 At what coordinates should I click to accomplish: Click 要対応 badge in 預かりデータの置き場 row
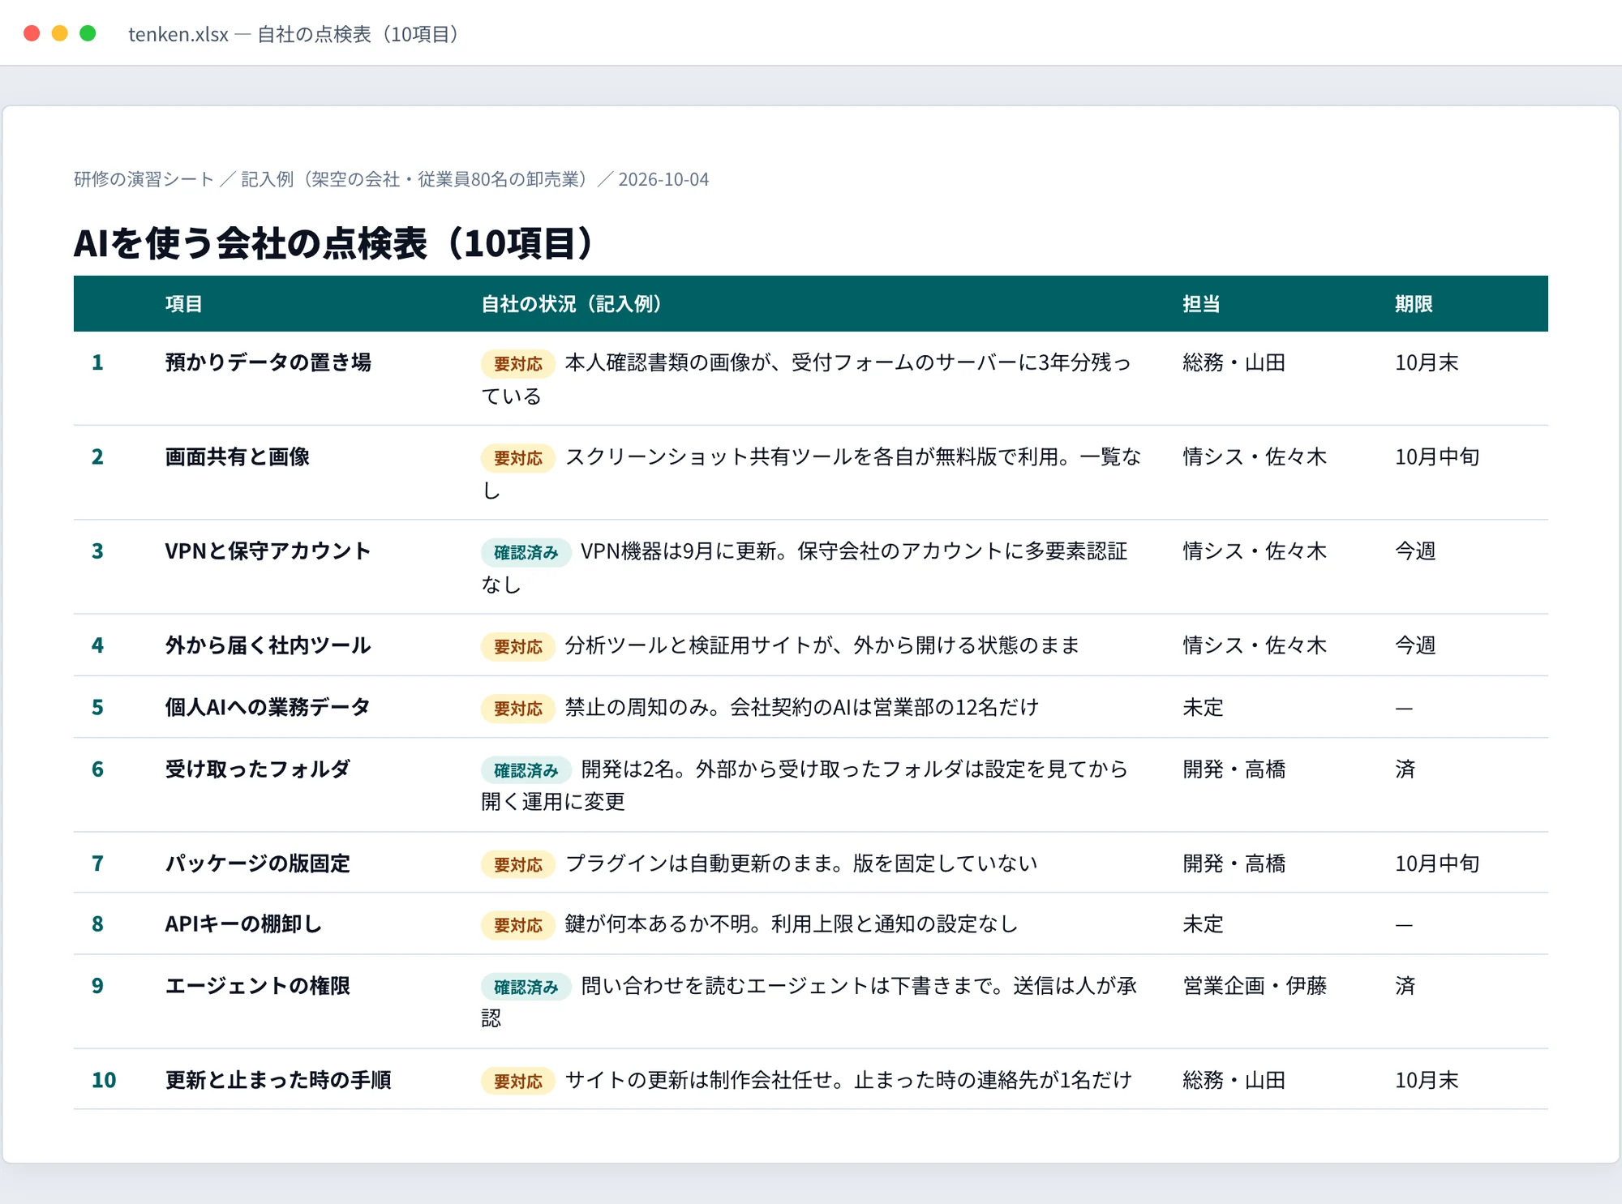pyautogui.click(x=517, y=364)
